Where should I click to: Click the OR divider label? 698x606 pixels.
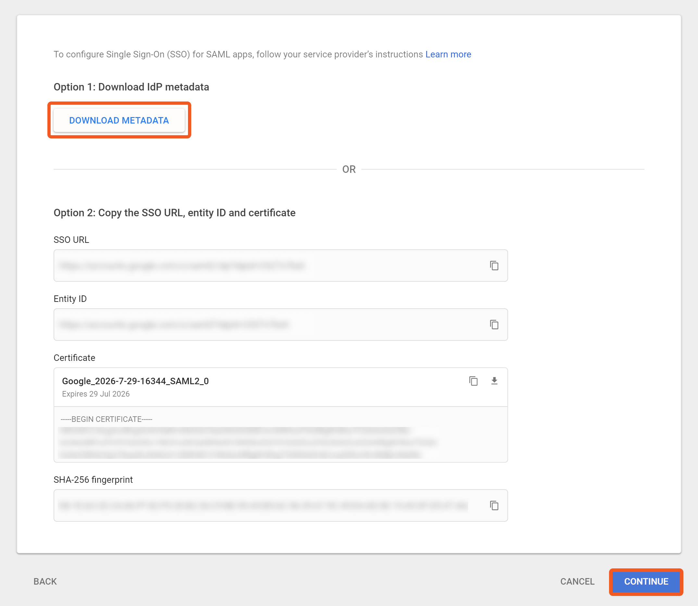pyautogui.click(x=349, y=169)
